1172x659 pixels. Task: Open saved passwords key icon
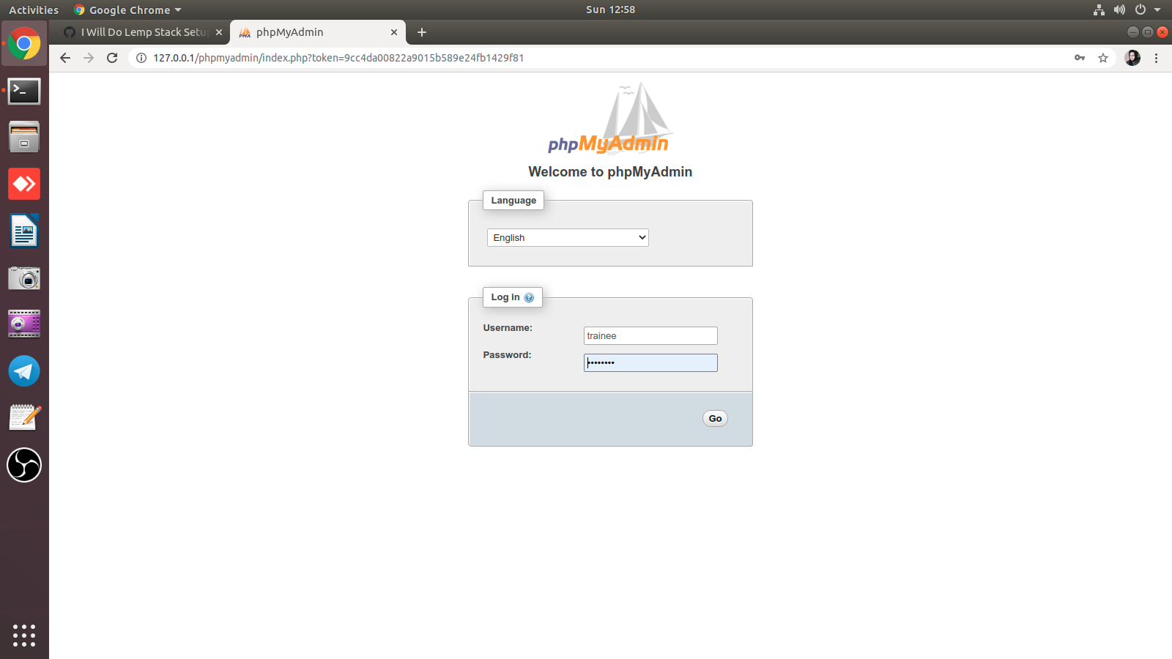[x=1080, y=58]
